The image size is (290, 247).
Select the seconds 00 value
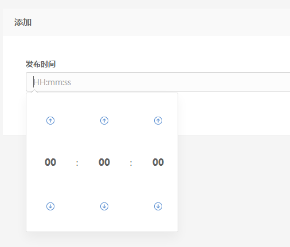coord(158,162)
